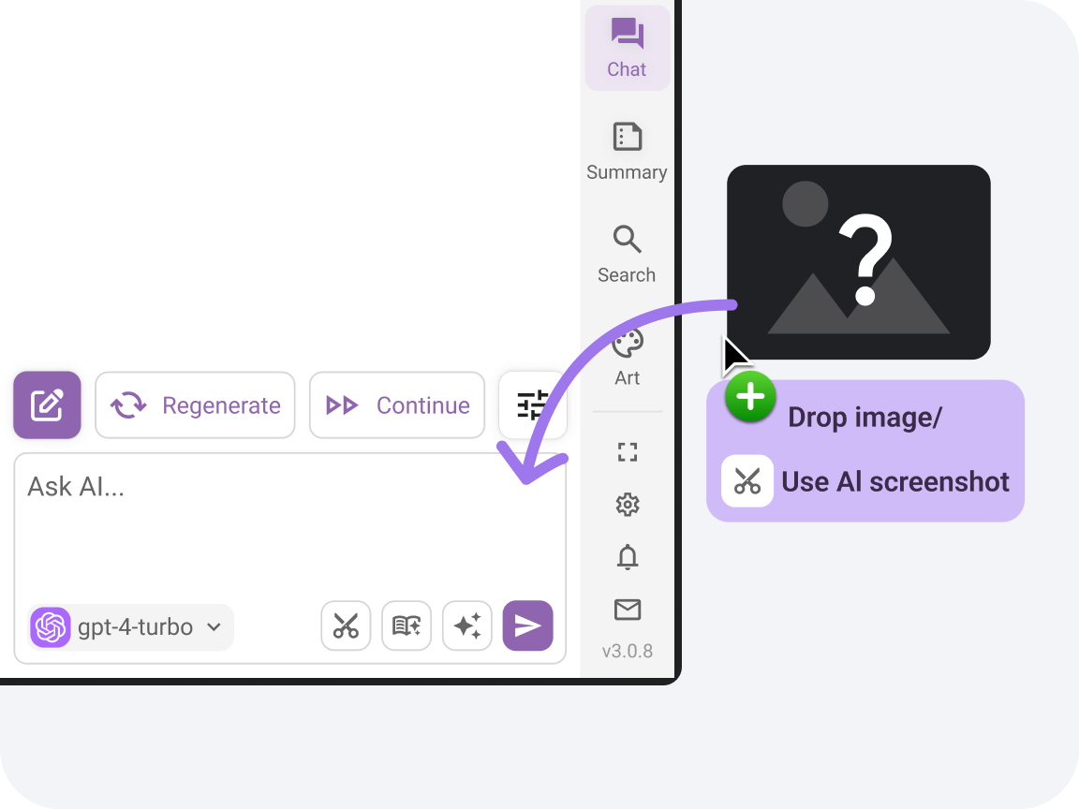Viewport: 1079px width, 809px height.
Task: Click scissors screenshot icon in input bar
Action: [346, 626]
